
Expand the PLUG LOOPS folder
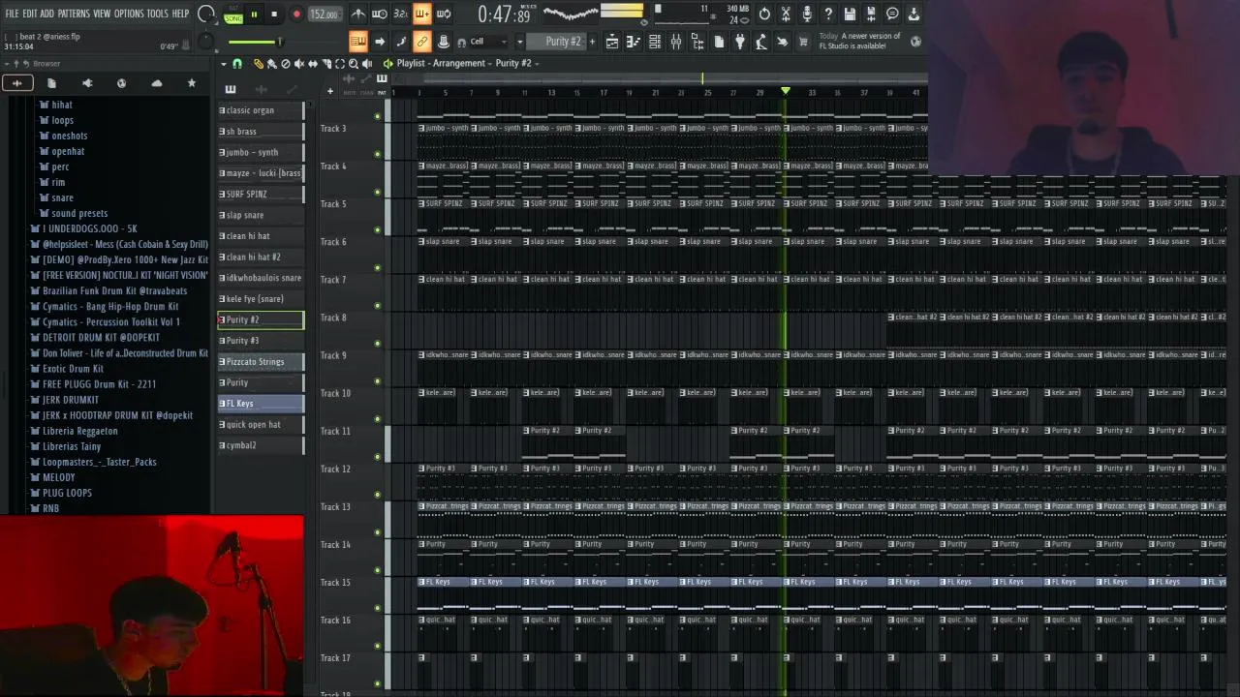pos(67,493)
